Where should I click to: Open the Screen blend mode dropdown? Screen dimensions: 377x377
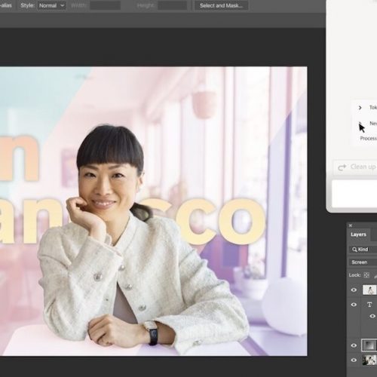[363, 262]
